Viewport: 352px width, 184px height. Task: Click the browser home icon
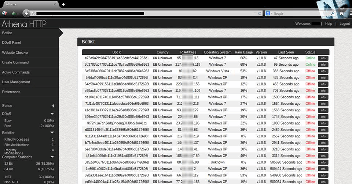(x=341, y=14)
